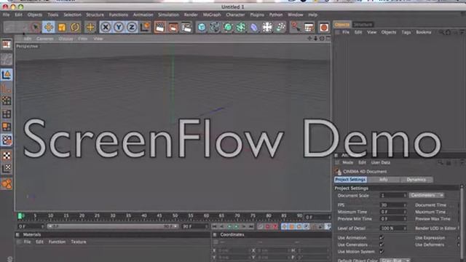Toggle the coordinate system icon
466x262 pixels.
[x=145, y=28]
